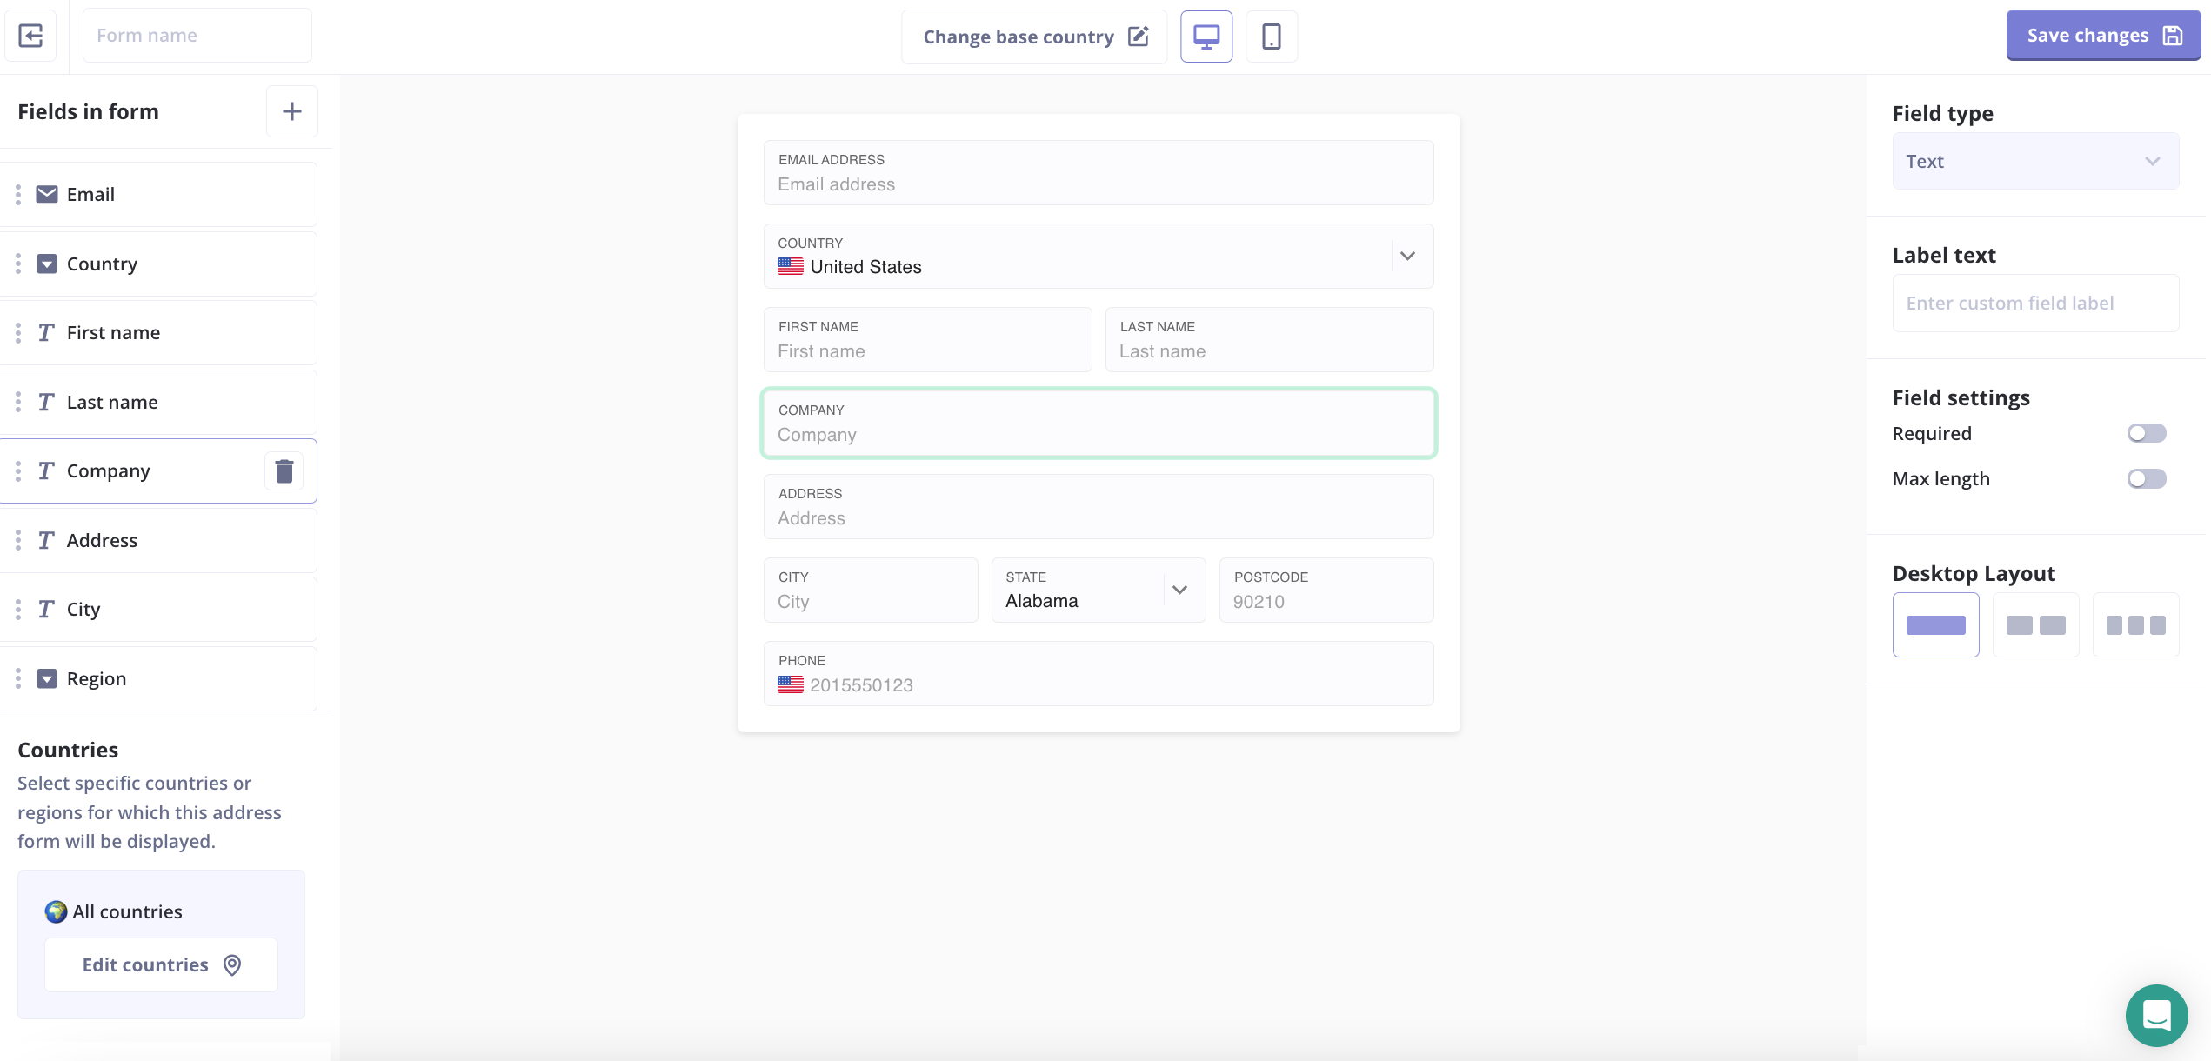Image resolution: width=2211 pixels, height=1061 pixels.
Task: Click the Form name input
Action: tap(197, 36)
